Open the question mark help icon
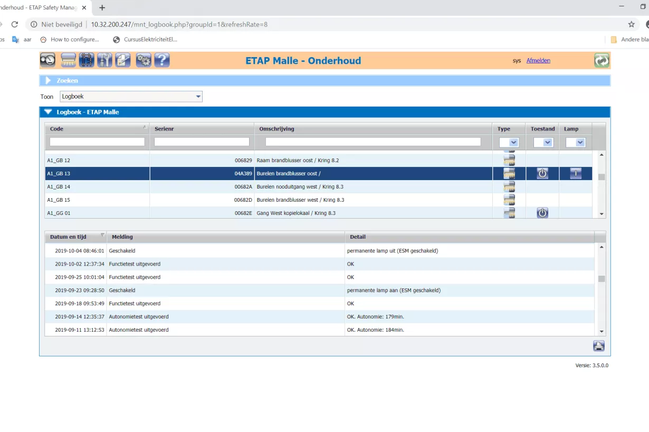This screenshot has height=432, width=649. pos(162,60)
